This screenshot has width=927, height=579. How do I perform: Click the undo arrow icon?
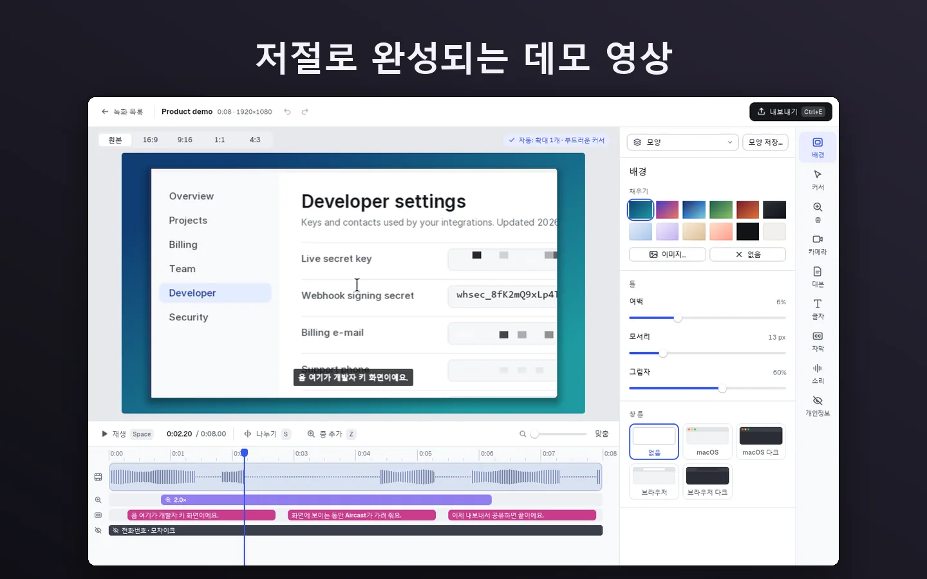click(x=288, y=112)
